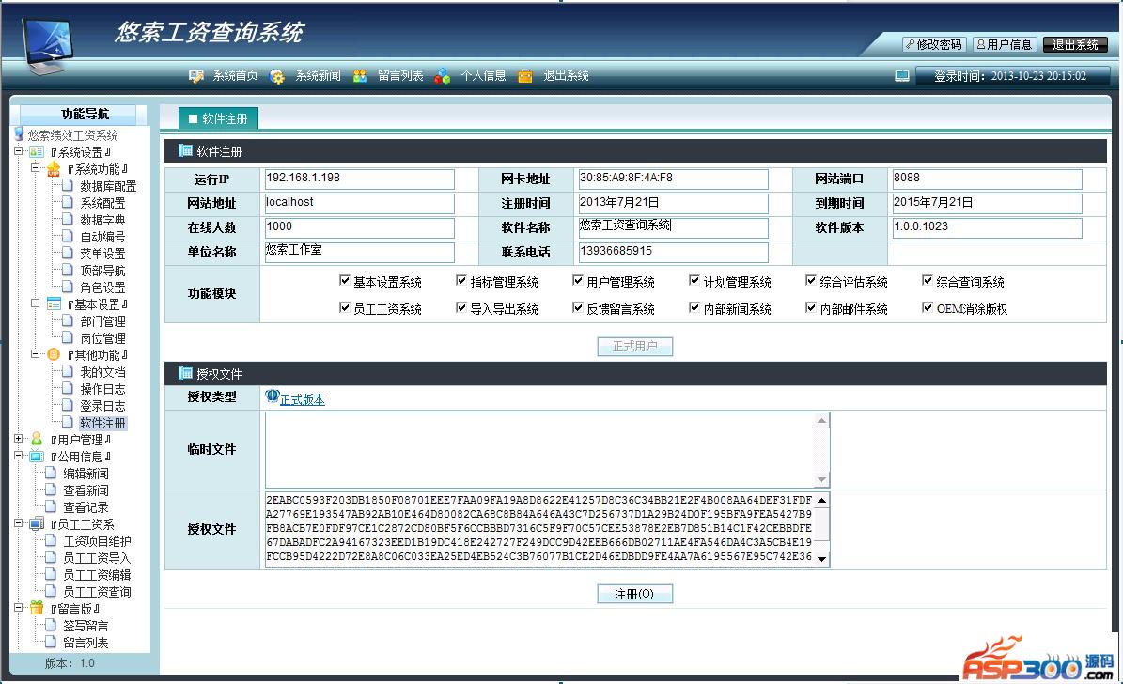Collapse the 系统设置 tree node
Image resolution: width=1123 pixels, height=684 pixels.
(20, 151)
